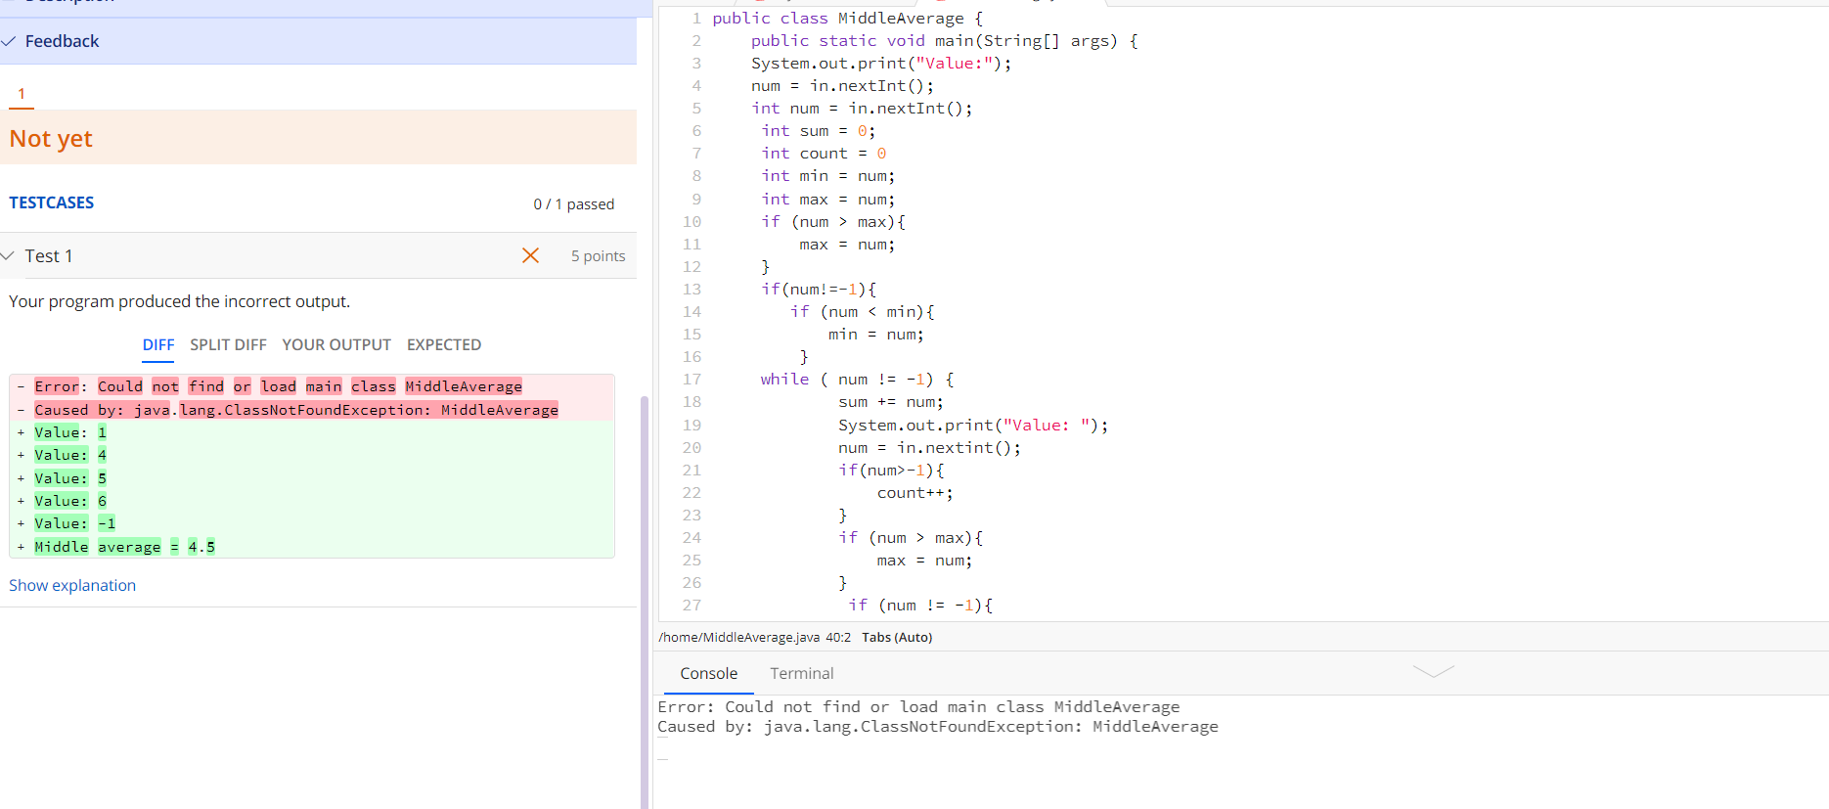The width and height of the screenshot is (1829, 809).
Task: Click the red X failed icon on Test 1
Action: (x=530, y=255)
